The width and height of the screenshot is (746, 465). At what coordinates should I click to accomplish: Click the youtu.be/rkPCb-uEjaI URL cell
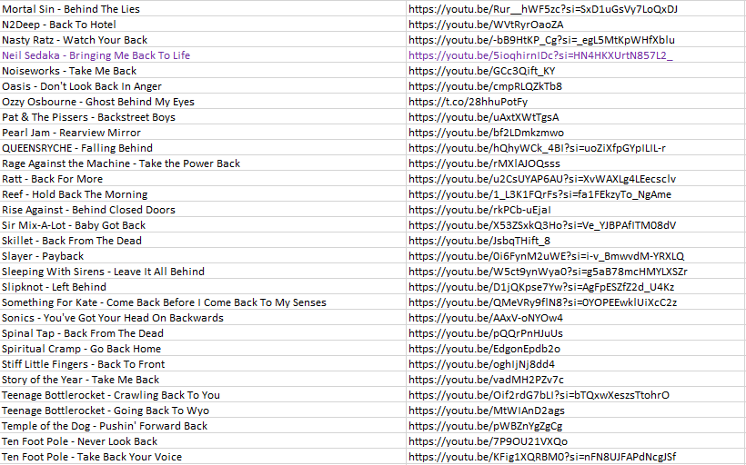click(576, 210)
